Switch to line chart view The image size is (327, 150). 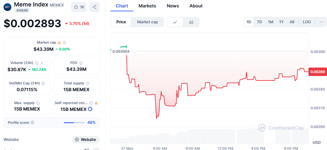175,22
